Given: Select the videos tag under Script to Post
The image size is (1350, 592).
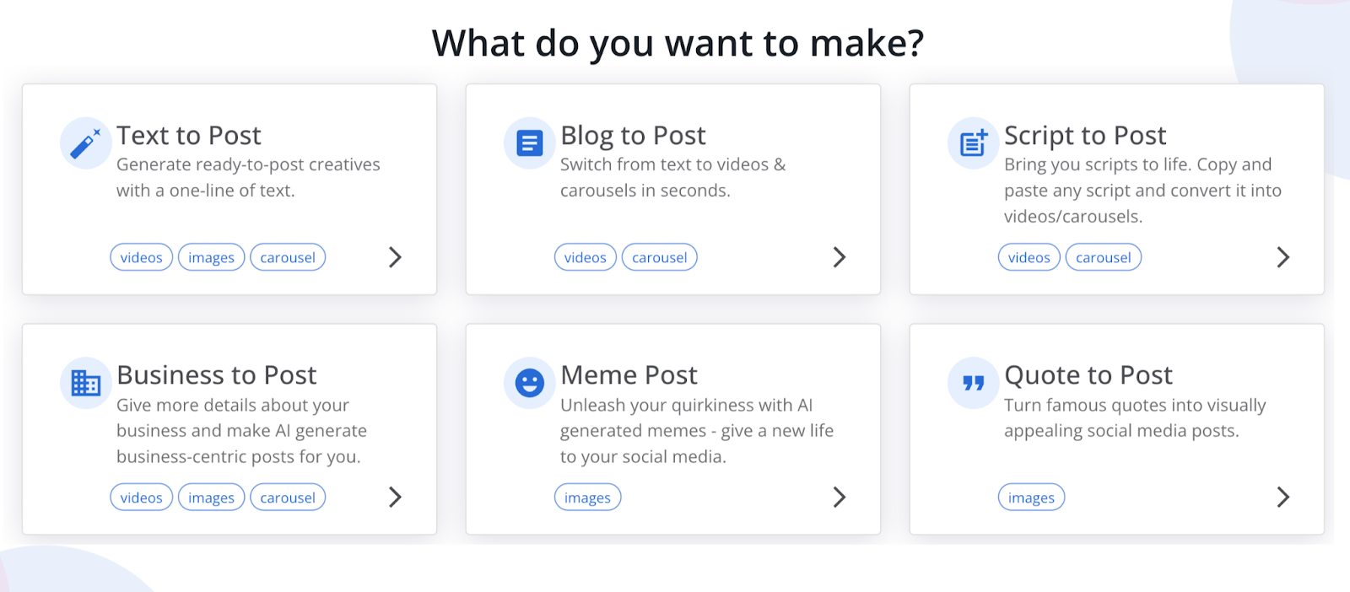Looking at the screenshot, I should (x=1029, y=257).
